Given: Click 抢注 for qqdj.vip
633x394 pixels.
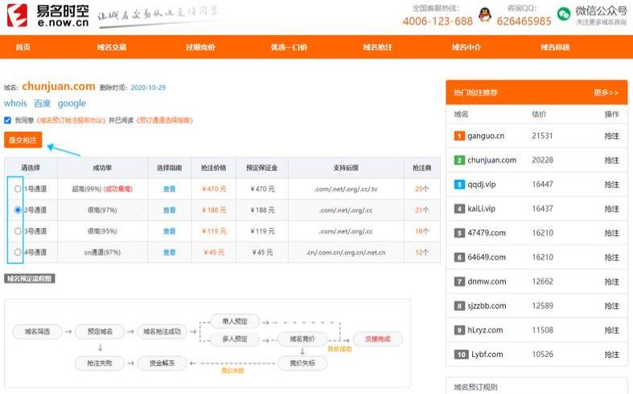Looking at the screenshot, I should (611, 185).
